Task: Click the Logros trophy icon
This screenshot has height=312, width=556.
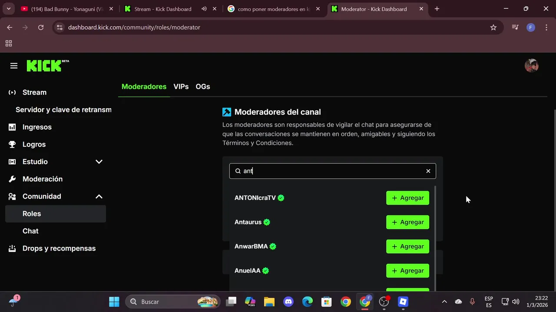Action: (x=12, y=144)
